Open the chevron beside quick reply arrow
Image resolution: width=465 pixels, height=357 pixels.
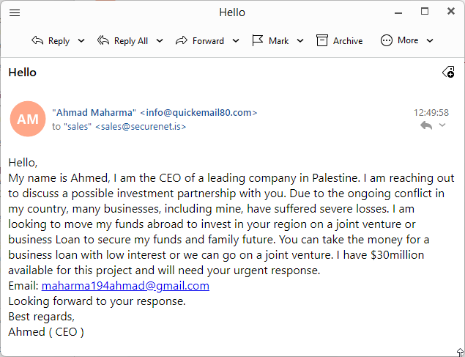pyautogui.click(x=442, y=125)
